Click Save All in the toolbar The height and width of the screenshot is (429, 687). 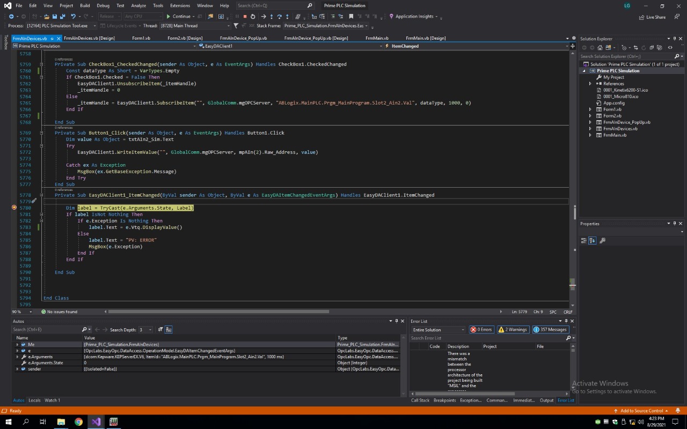(x=63, y=17)
